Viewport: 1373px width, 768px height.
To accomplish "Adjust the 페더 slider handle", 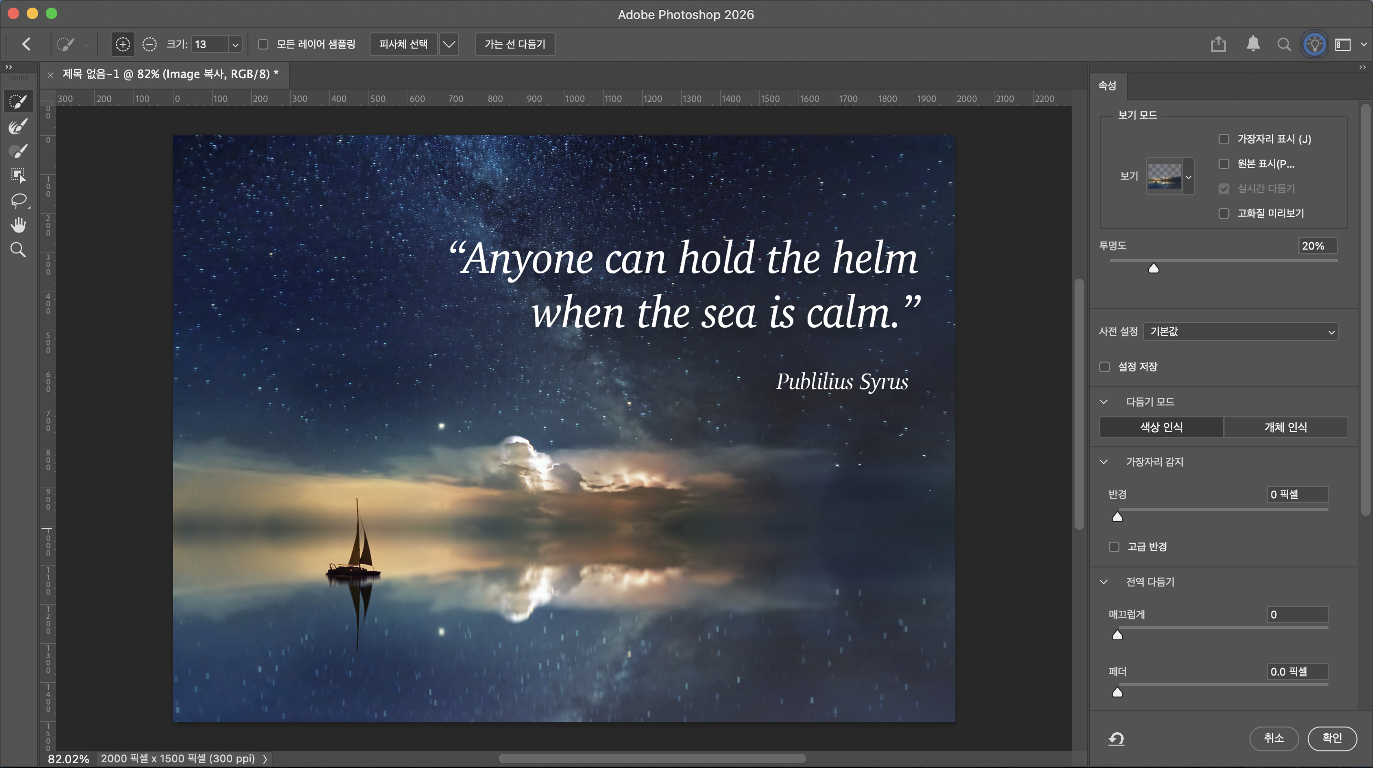I will coord(1117,692).
